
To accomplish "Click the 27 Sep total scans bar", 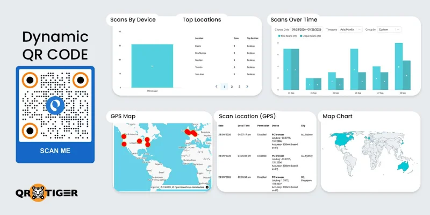I will (377, 78).
